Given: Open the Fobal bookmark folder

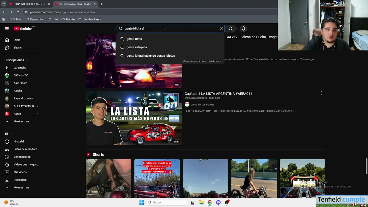Looking at the screenshot, I should click(x=53, y=19).
